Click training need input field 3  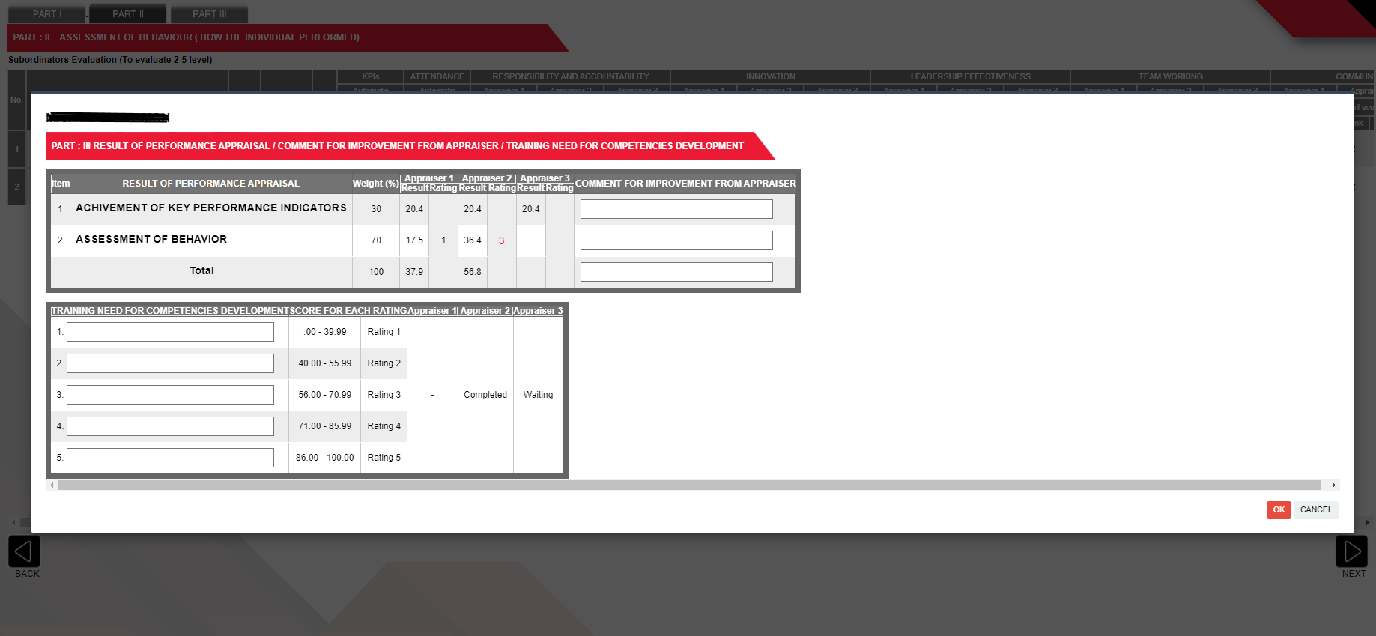pos(170,395)
